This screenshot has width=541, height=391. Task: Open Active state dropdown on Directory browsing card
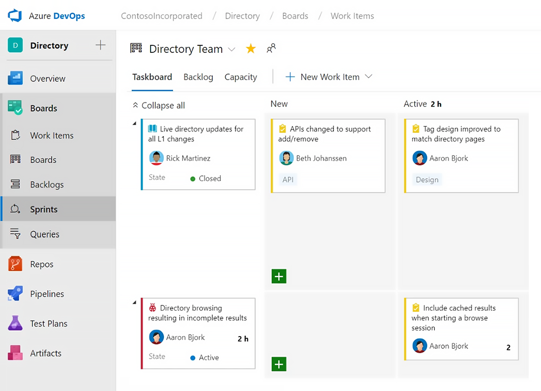click(x=205, y=358)
